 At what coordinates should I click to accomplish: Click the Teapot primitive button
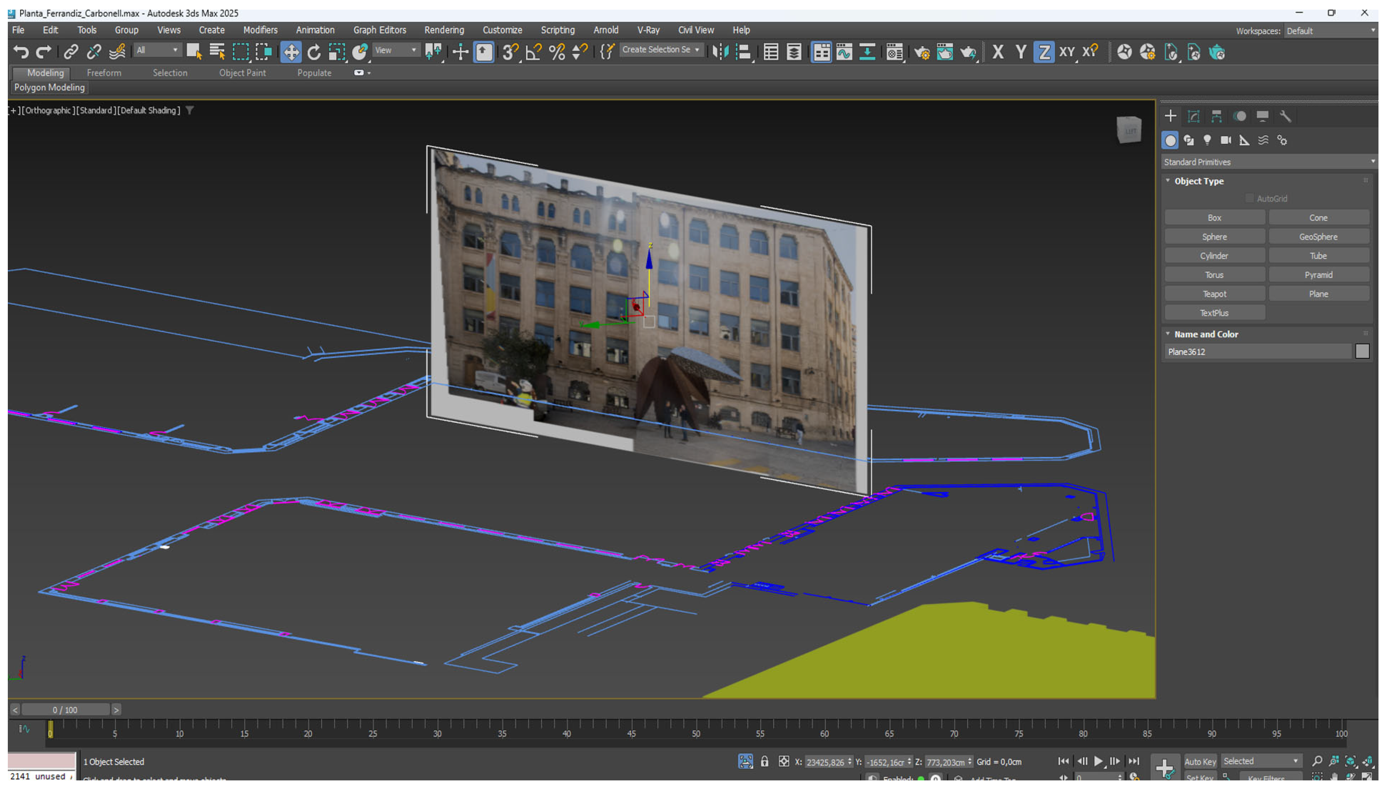click(1214, 294)
